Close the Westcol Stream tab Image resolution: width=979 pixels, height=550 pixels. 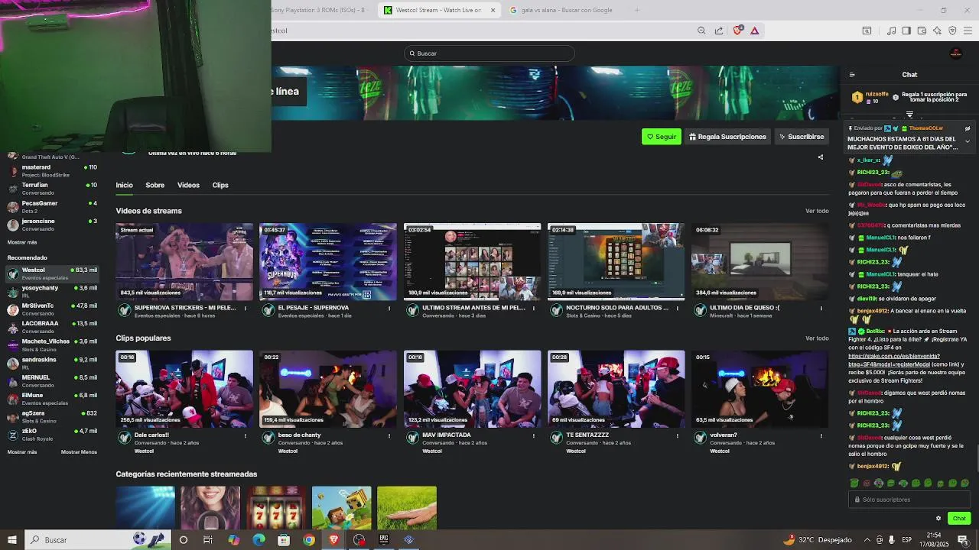point(493,10)
